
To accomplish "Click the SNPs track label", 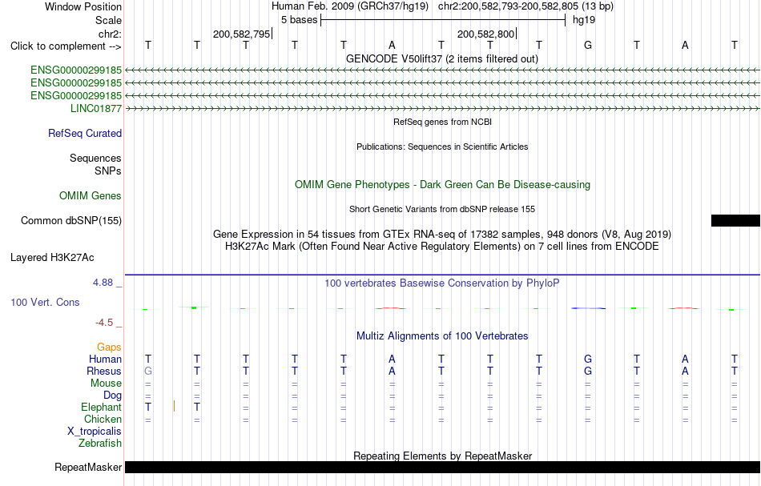I will click(x=108, y=171).
